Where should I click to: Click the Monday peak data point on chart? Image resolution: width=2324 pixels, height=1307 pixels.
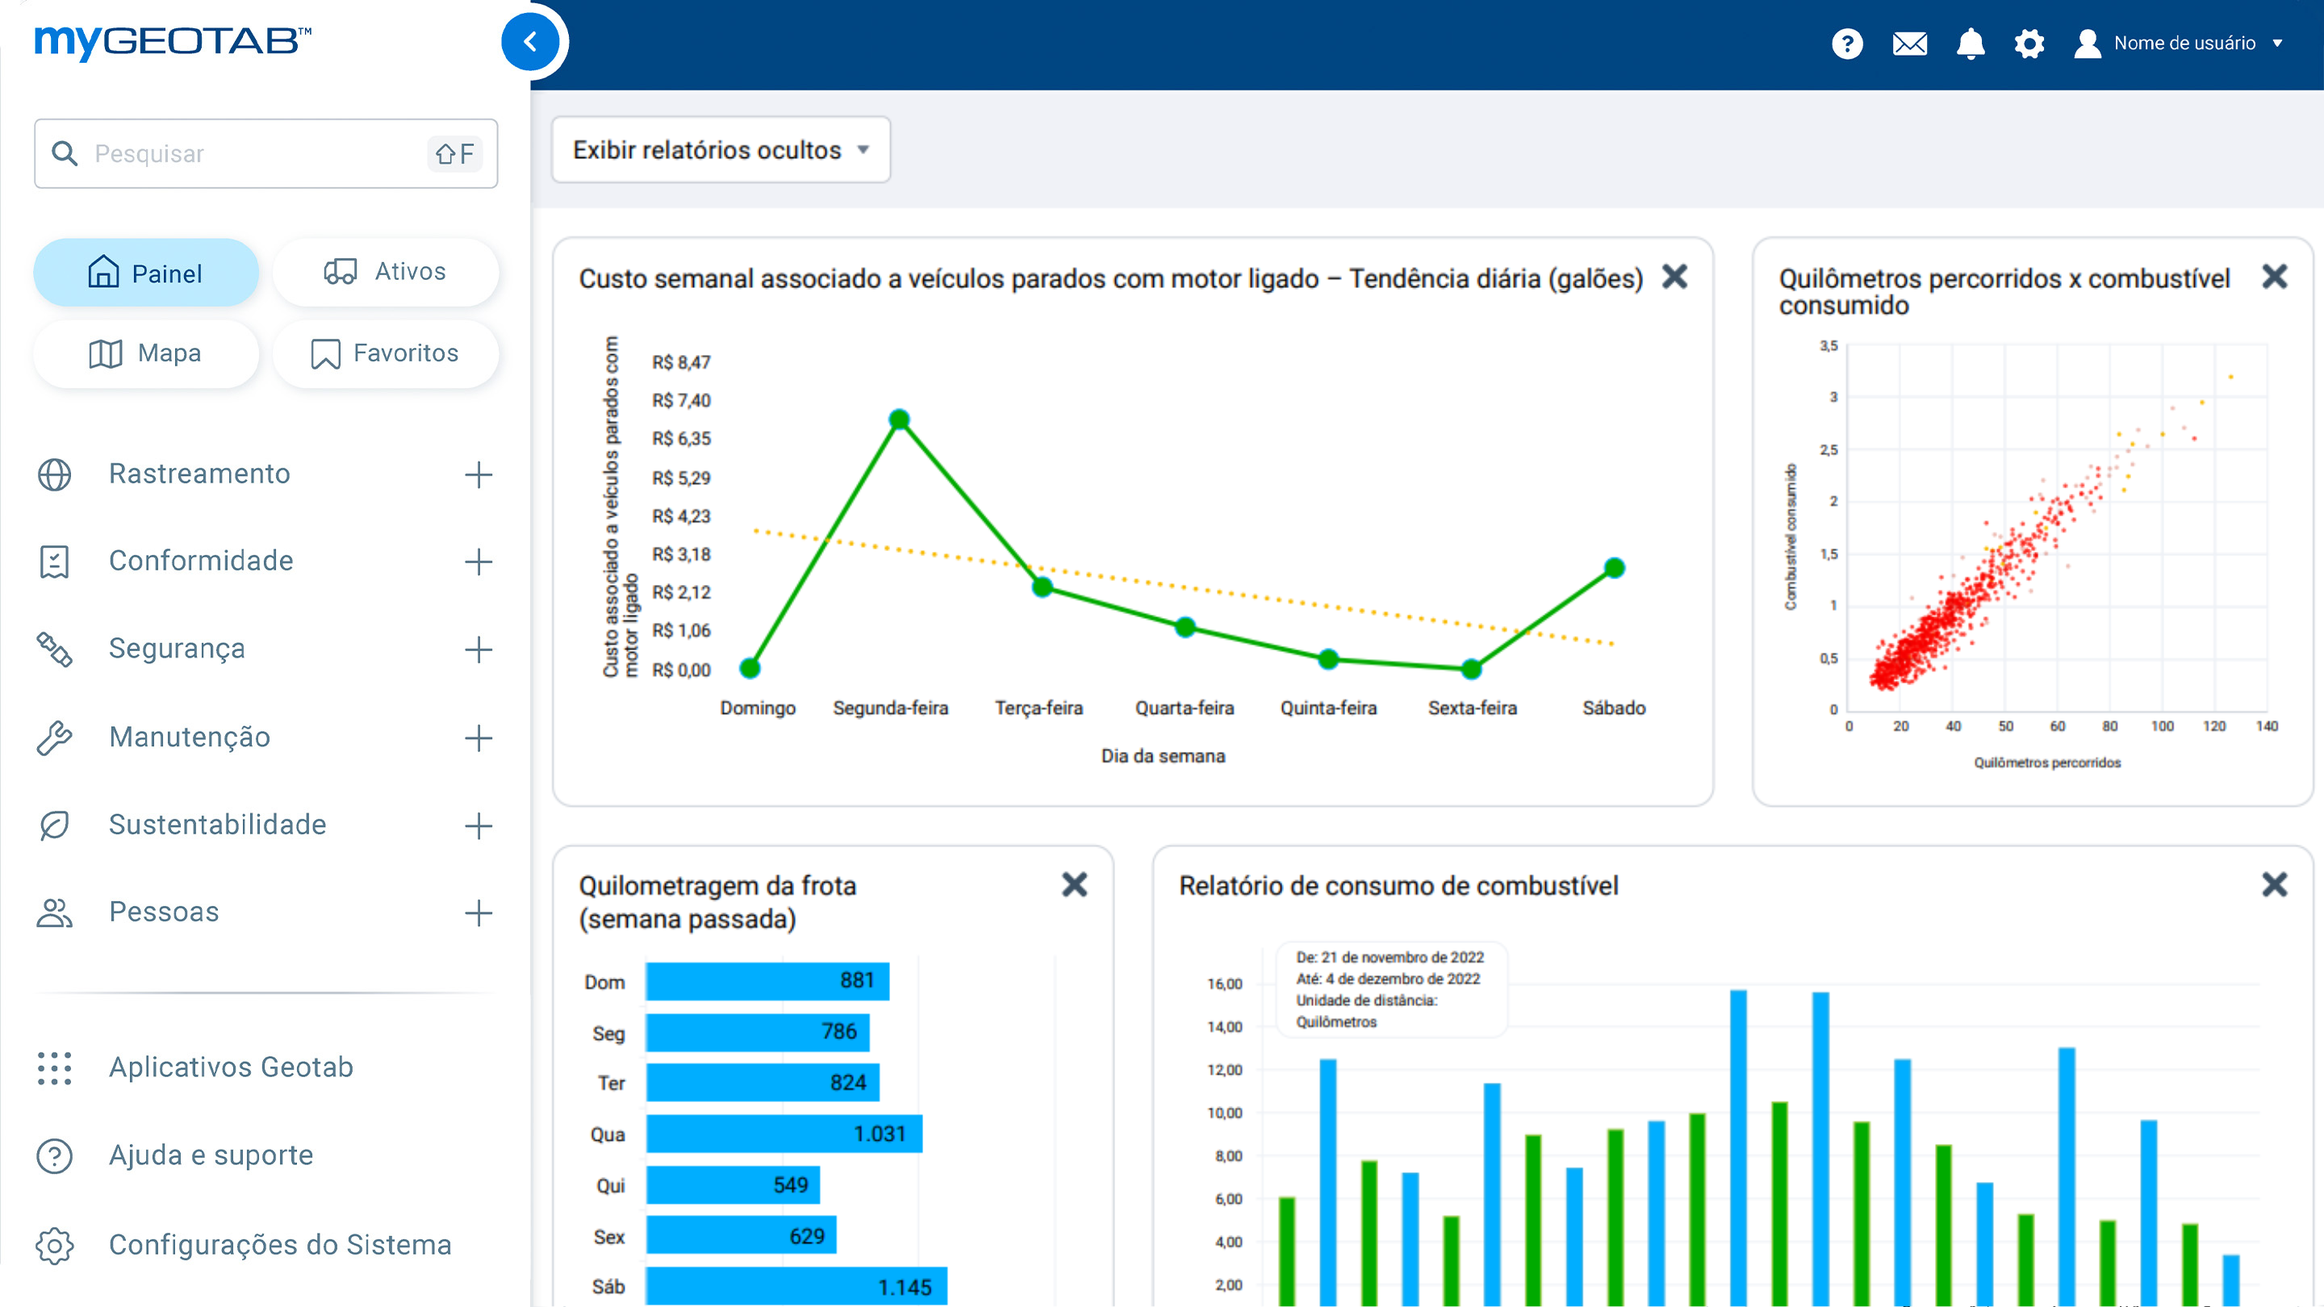coord(899,420)
